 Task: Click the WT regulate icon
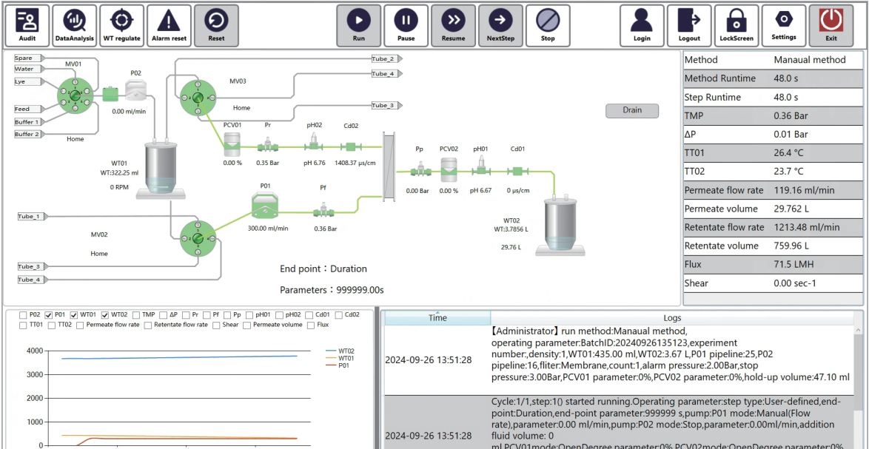pos(122,25)
